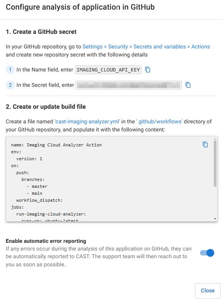Click the code block scrollbar up arrow
Screen dimensions: 223x302
pos(215,138)
